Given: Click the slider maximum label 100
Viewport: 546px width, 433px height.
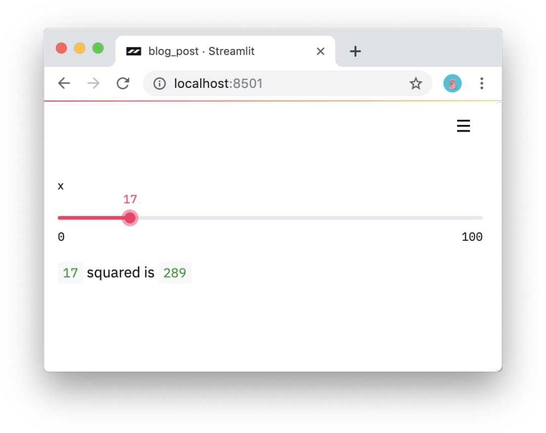Looking at the screenshot, I should pos(472,237).
